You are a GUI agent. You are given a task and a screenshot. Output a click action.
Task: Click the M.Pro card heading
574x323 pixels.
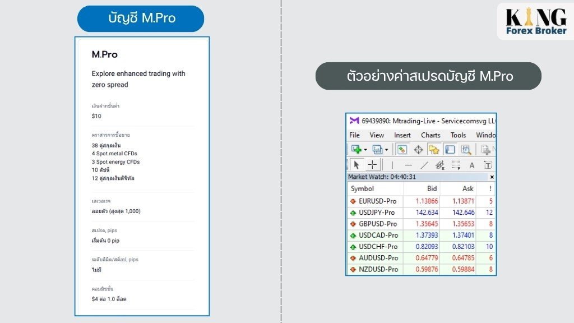tap(105, 54)
